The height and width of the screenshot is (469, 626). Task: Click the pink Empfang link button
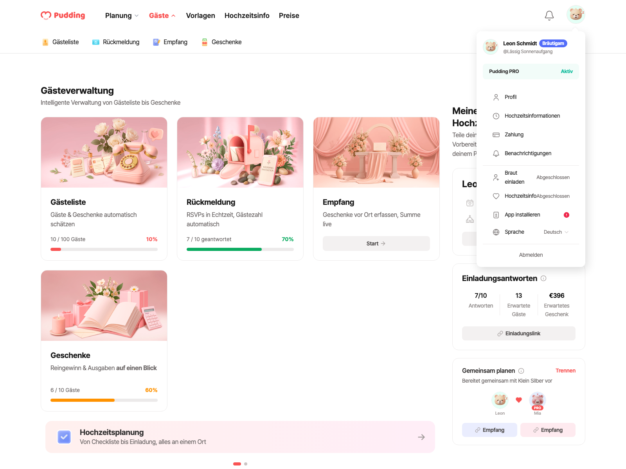point(548,430)
